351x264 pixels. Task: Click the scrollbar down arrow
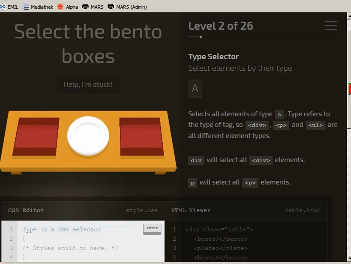click(x=349, y=258)
